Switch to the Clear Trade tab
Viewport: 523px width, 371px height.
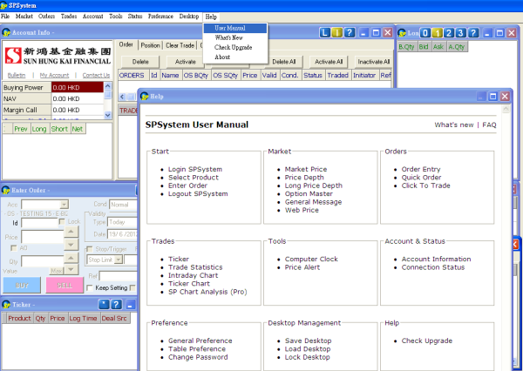[180, 45]
